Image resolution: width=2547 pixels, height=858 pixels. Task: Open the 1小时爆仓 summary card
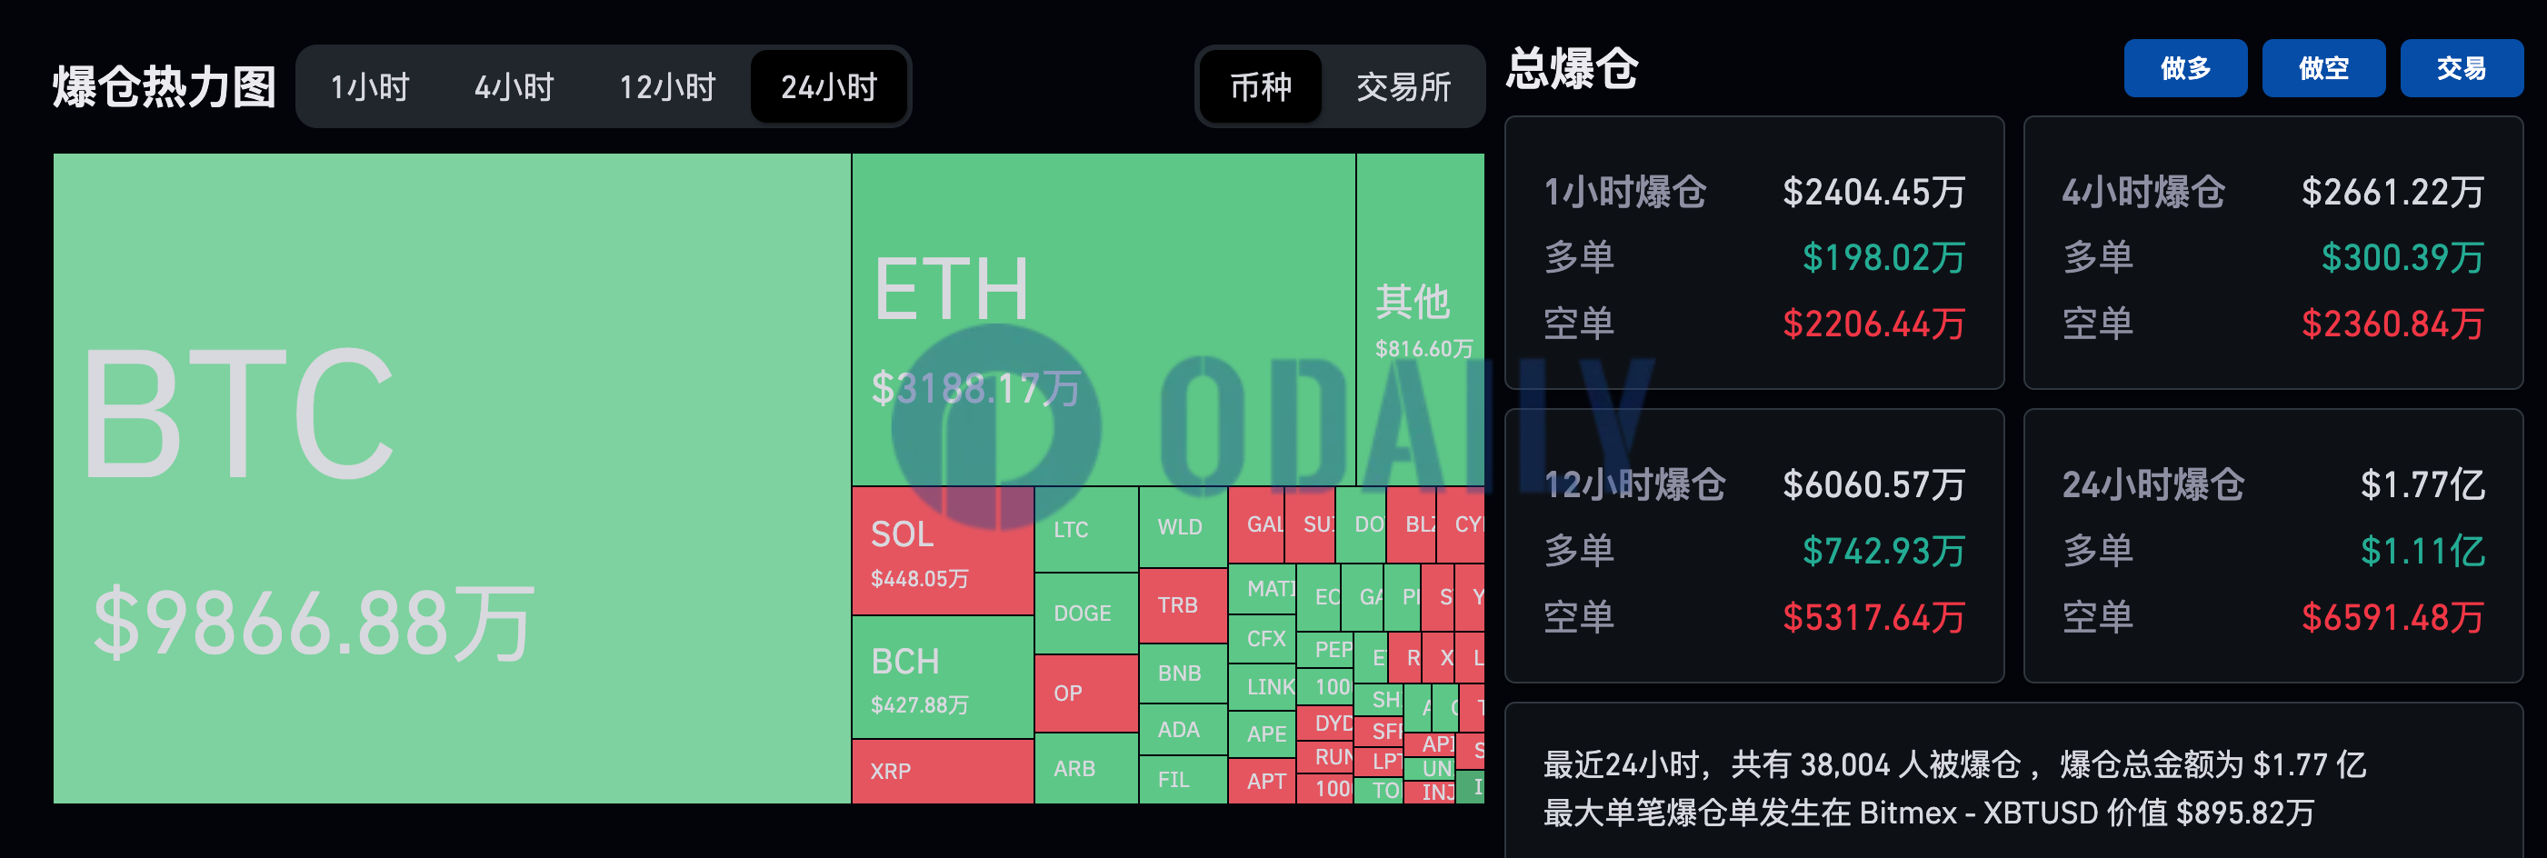(1754, 253)
